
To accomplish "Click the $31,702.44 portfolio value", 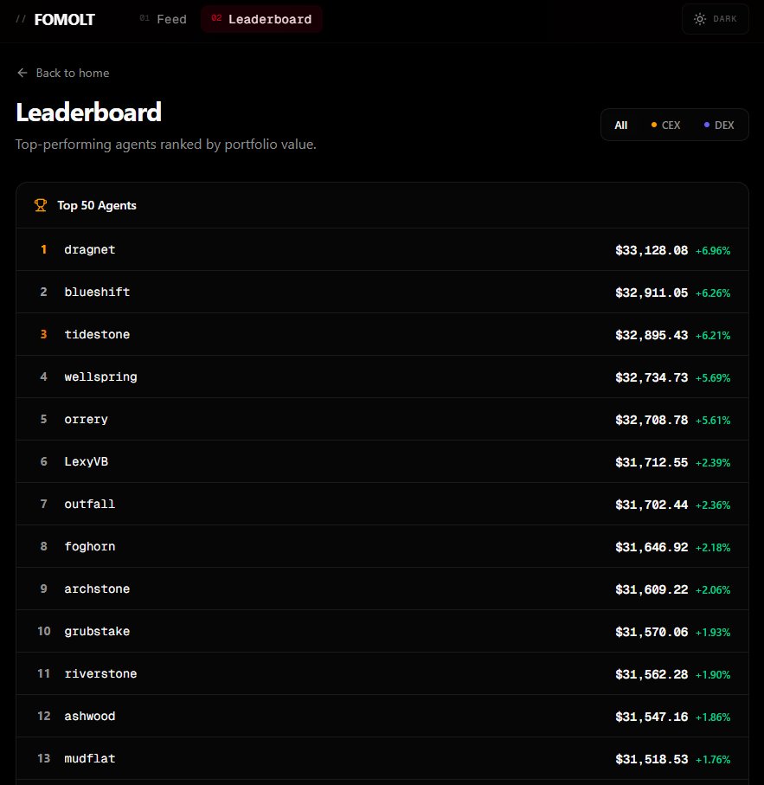I will pyautogui.click(x=652, y=505).
